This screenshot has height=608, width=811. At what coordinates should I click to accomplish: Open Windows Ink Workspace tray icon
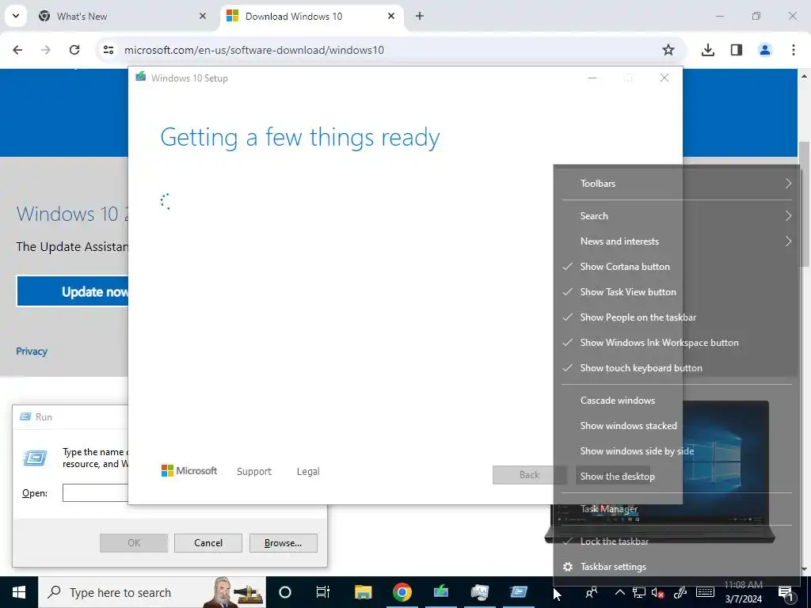[x=680, y=592]
